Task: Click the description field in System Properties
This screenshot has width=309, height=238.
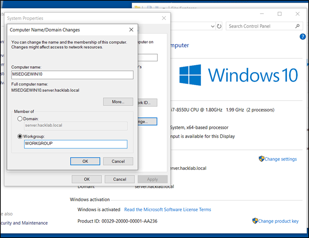Action: (147, 58)
